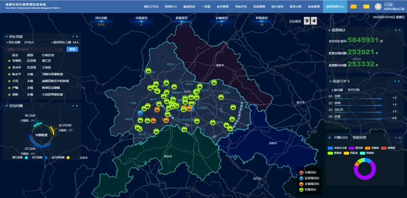
Task: Switch to the 巡河次数 tab
Action: [x=353, y=90]
